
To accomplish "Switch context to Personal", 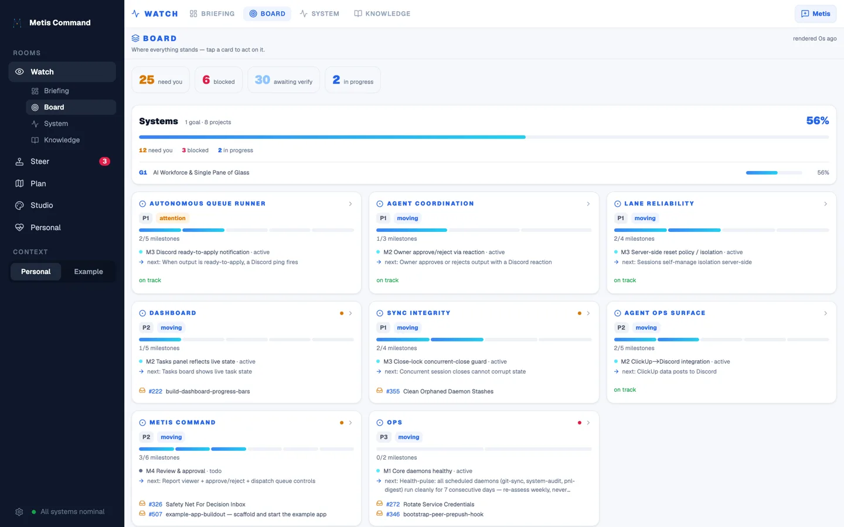I will click(x=36, y=272).
